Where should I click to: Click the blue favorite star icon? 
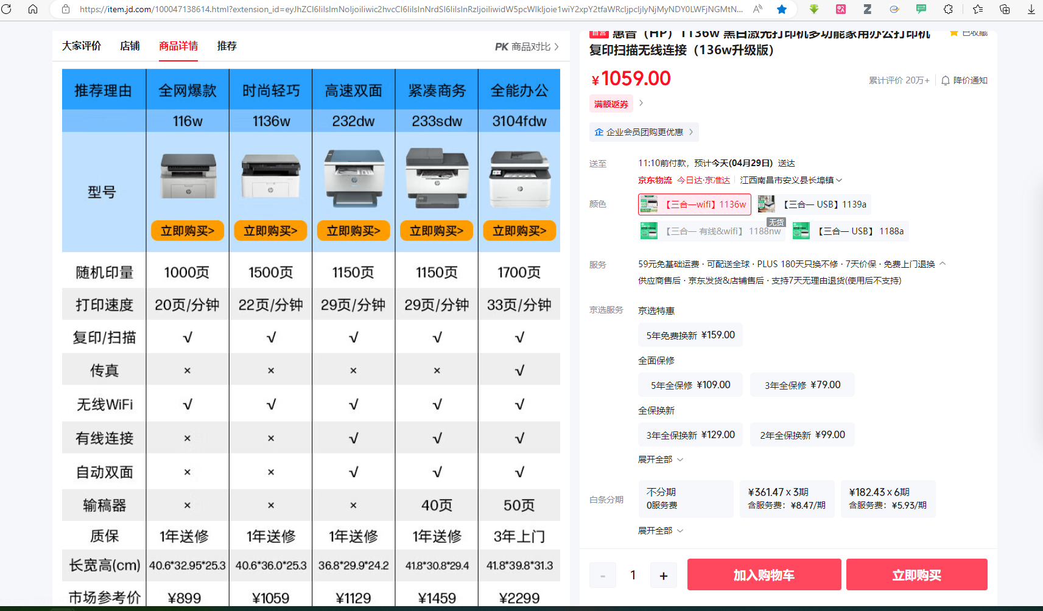coord(782,9)
